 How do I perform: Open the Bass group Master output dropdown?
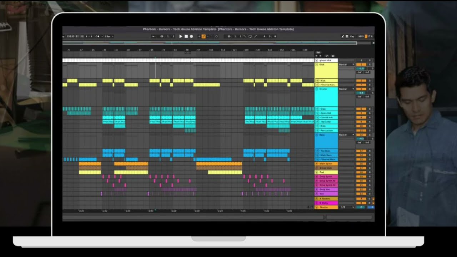pos(346,135)
